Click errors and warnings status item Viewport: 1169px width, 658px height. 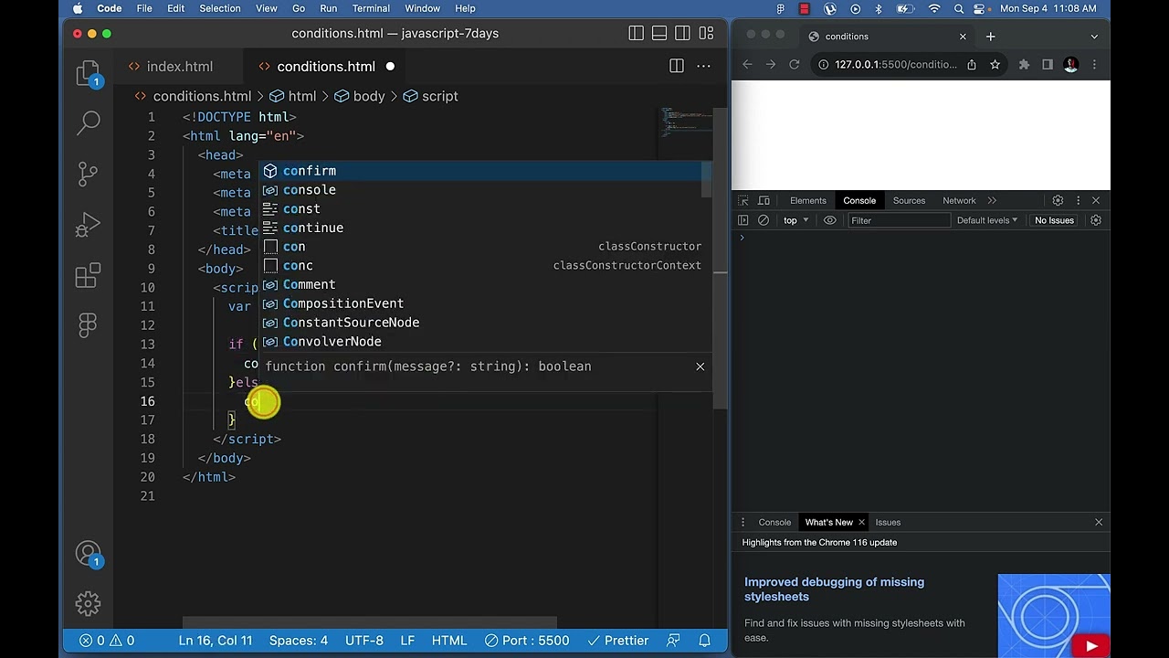(107, 641)
